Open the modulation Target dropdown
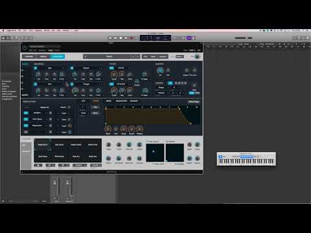Screen dimensions: 311x233 45,107
